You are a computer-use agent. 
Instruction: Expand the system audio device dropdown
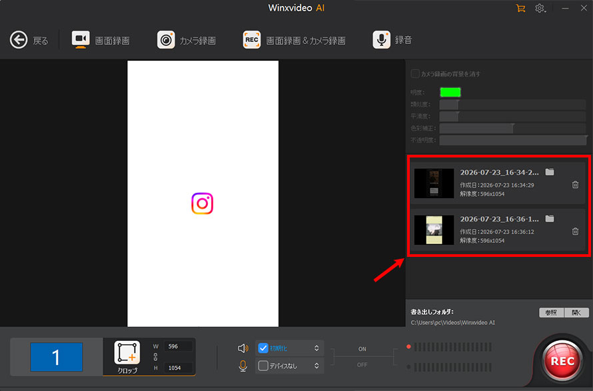(316, 348)
